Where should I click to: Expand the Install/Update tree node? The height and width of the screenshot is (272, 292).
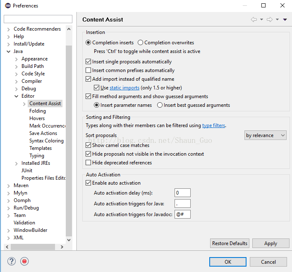pyautogui.click(x=8, y=44)
